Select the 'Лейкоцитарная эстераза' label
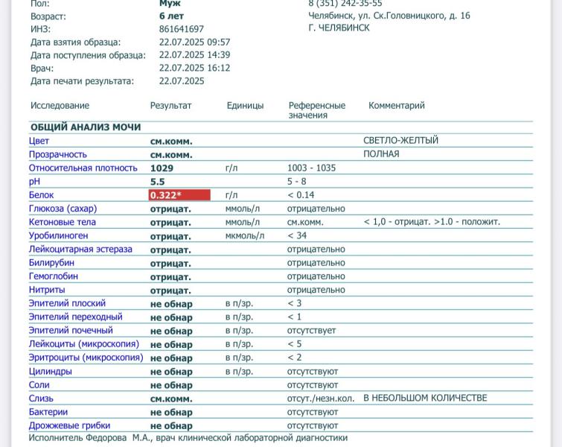562x447 pixels. [80, 249]
